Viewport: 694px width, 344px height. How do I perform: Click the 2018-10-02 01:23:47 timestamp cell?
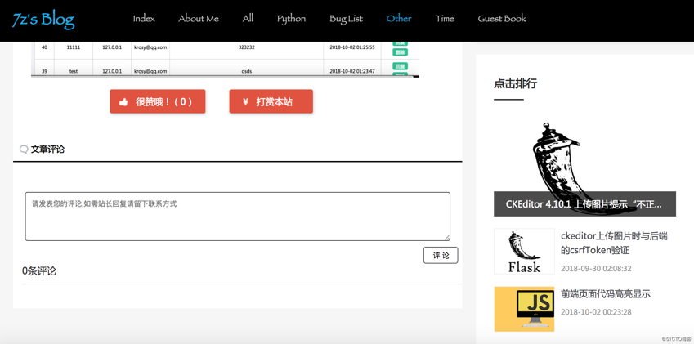[352, 71]
